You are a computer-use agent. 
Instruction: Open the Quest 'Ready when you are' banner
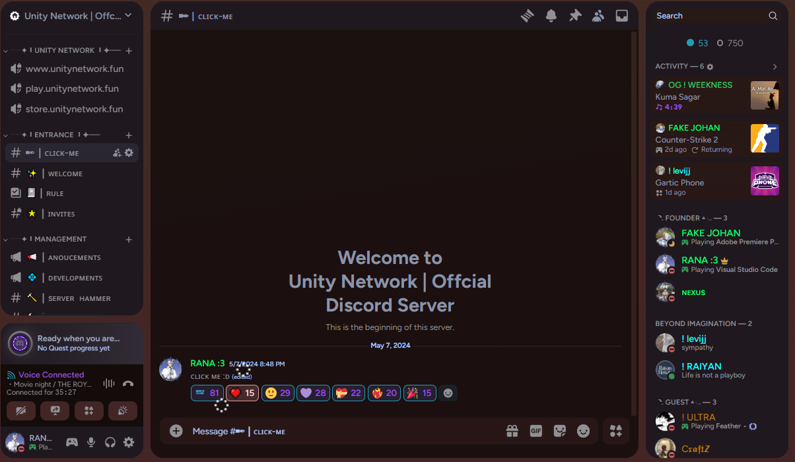[x=72, y=343]
